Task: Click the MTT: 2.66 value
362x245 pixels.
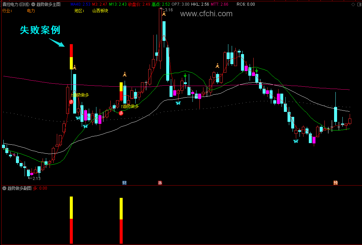Action: (219, 4)
